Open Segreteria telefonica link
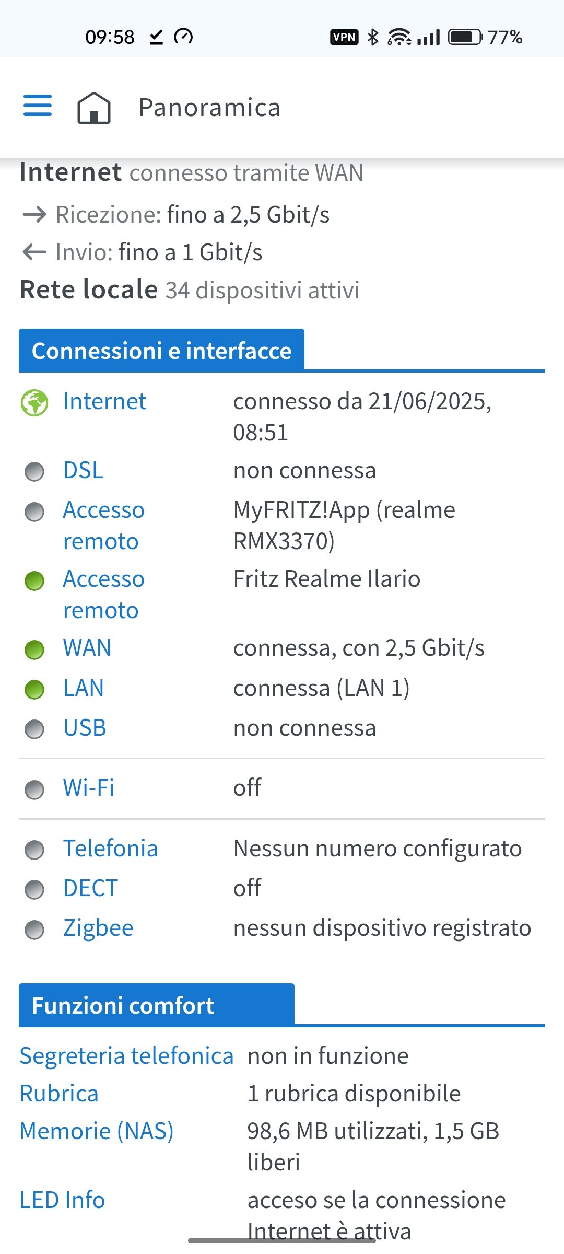This screenshot has width=564, height=1254. tap(126, 1056)
